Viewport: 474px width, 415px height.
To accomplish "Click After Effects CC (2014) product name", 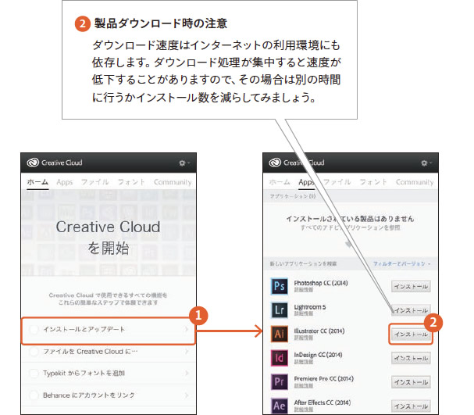I will click(323, 402).
